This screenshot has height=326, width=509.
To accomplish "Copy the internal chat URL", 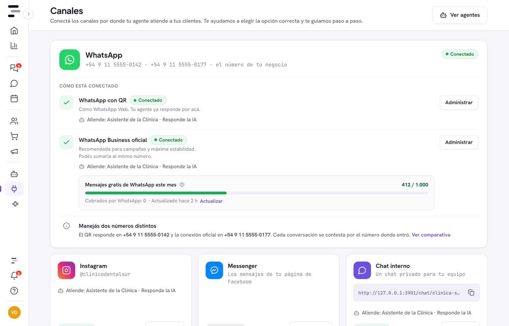I will point(471,293).
